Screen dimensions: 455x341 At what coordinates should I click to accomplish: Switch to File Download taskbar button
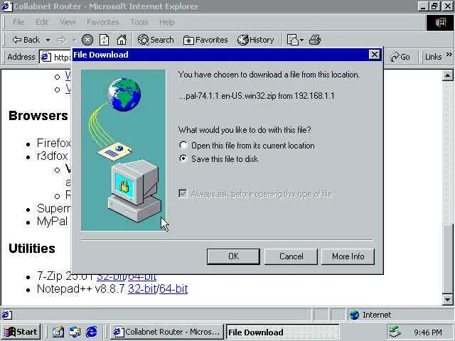[x=283, y=332]
